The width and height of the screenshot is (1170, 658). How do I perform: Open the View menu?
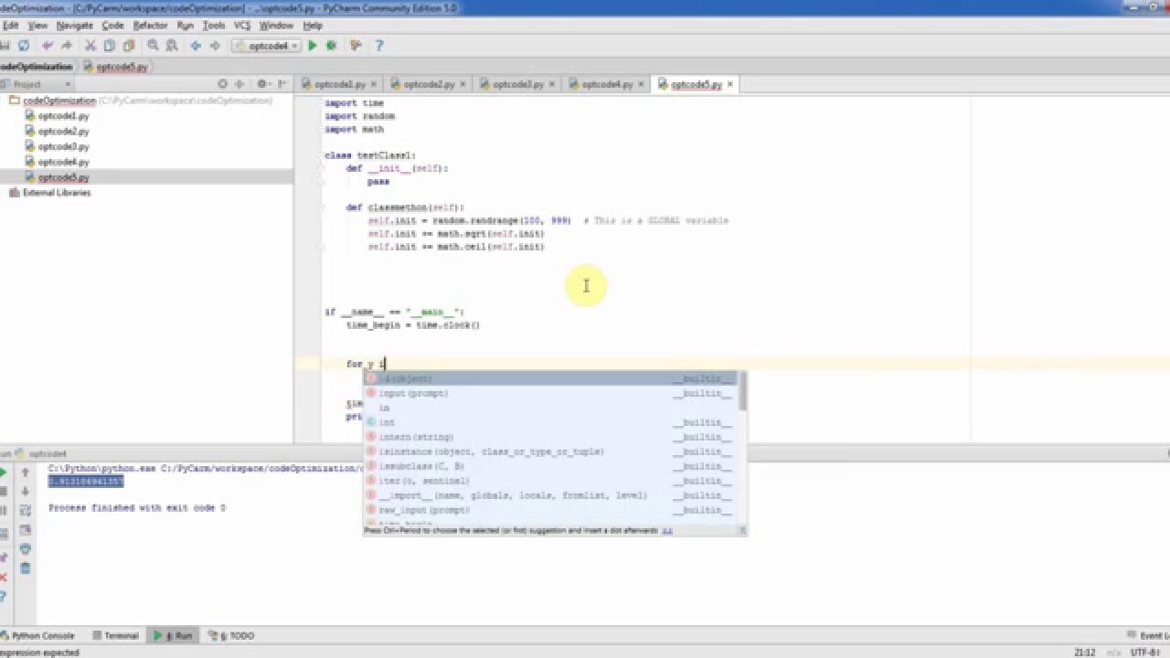(37, 26)
